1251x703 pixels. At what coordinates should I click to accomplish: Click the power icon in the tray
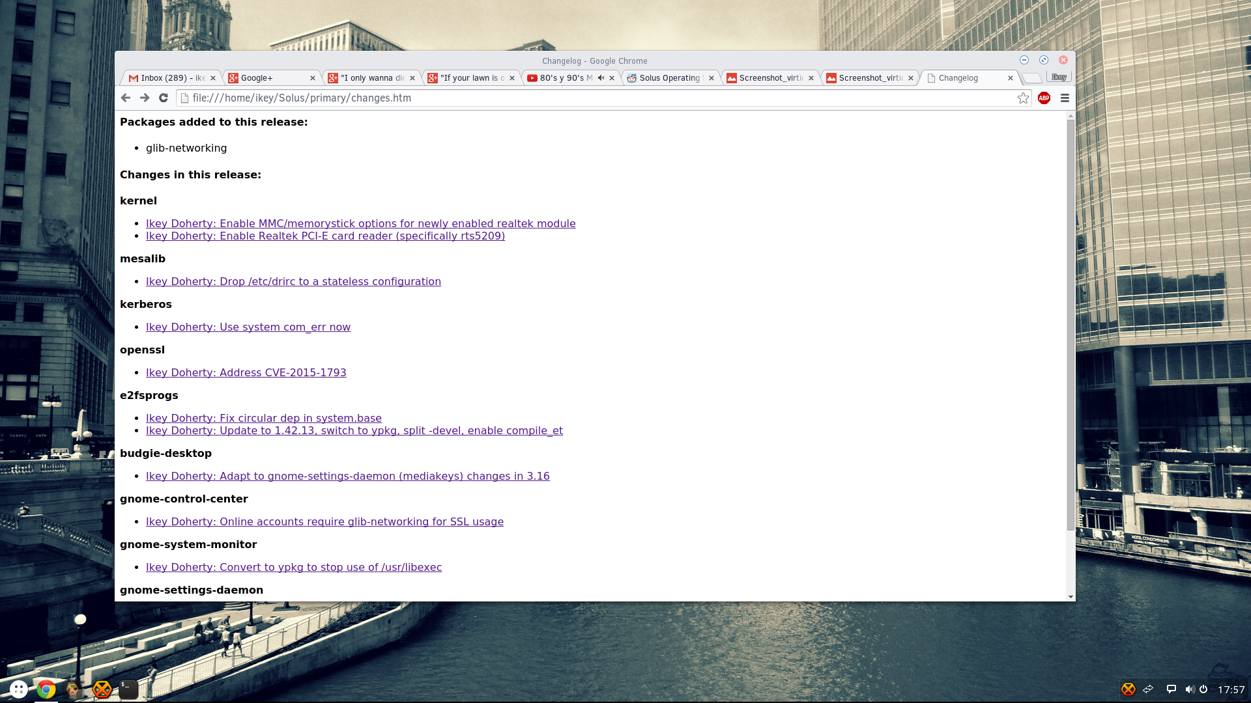tap(1203, 689)
